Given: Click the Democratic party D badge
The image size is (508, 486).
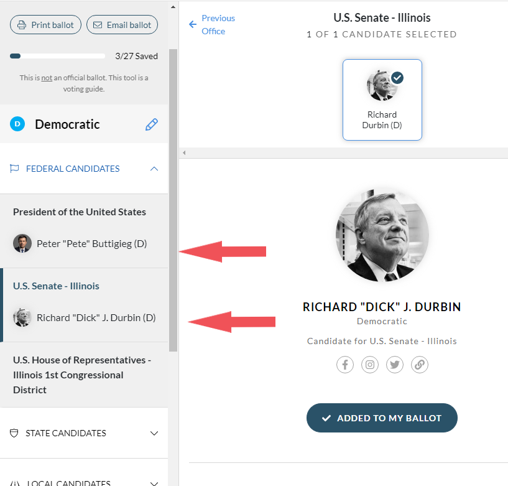Looking at the screenshot, I should tap(17, 124).
